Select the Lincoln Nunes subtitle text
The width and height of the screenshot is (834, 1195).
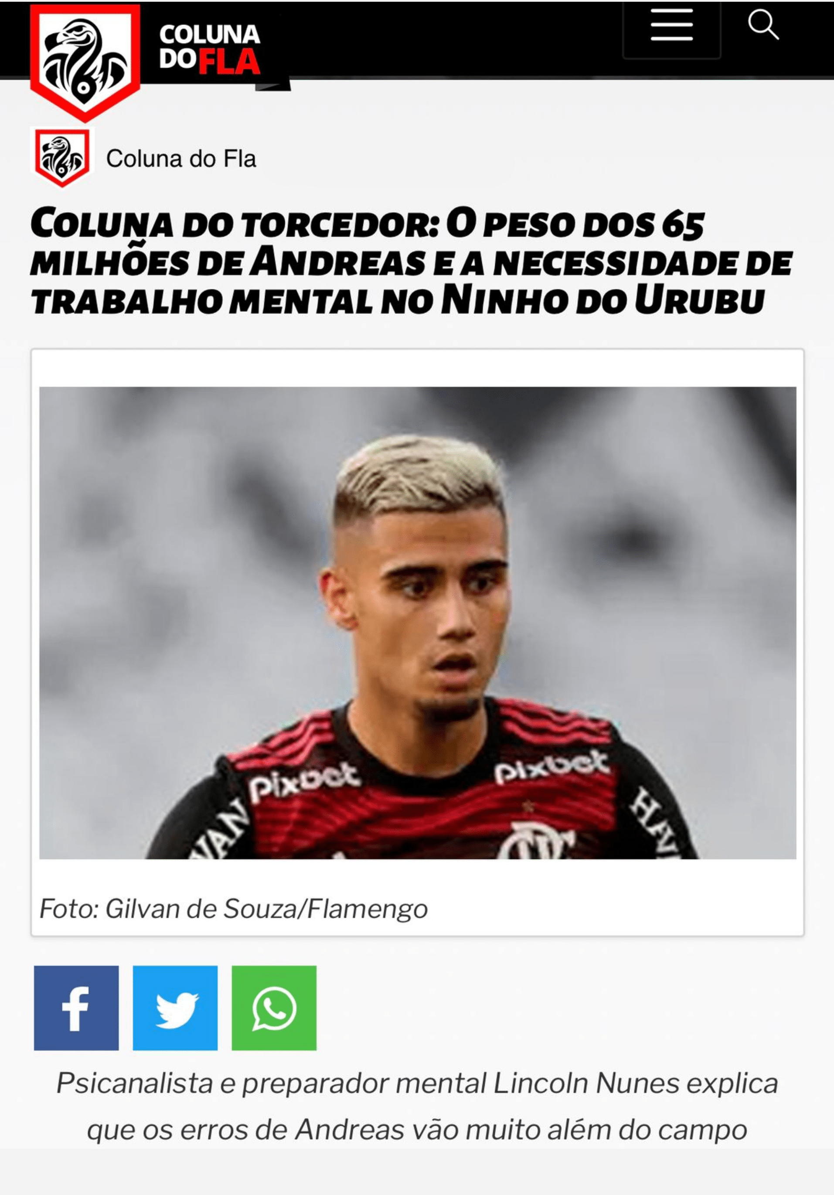[x=417, y=1106]
